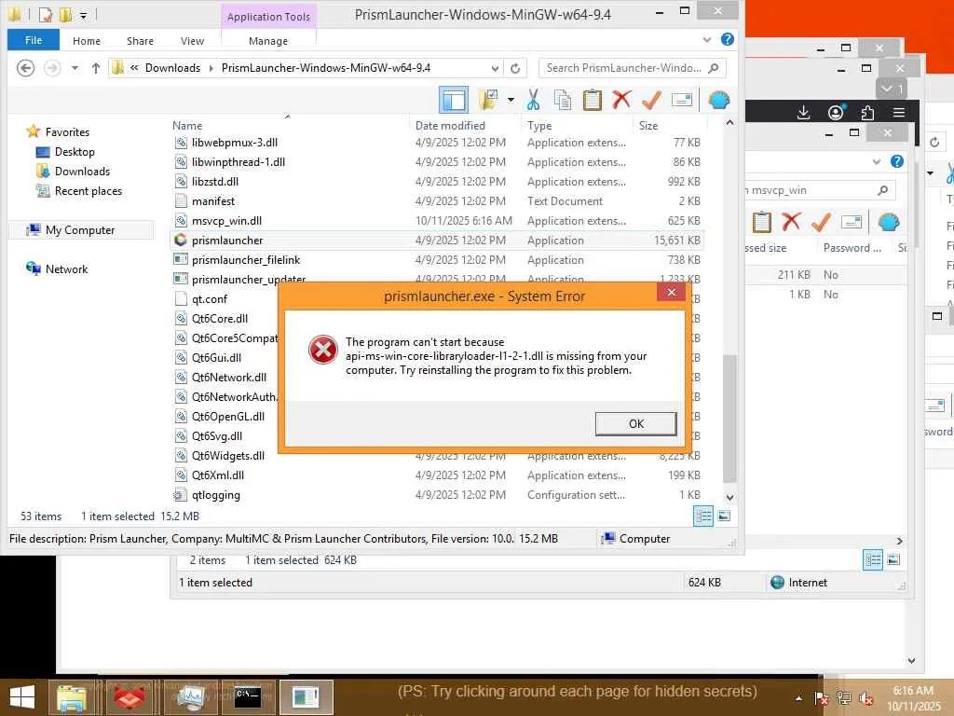The width and height of the screenshot is (954, 716).
Task: Open the Share ribbon tab
Action: tap(140, 41)
